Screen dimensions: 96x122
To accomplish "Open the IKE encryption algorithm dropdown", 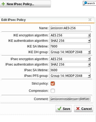I will [70, 35].
